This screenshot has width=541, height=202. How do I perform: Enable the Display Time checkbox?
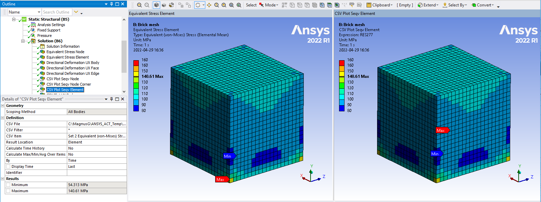point(8,166)
